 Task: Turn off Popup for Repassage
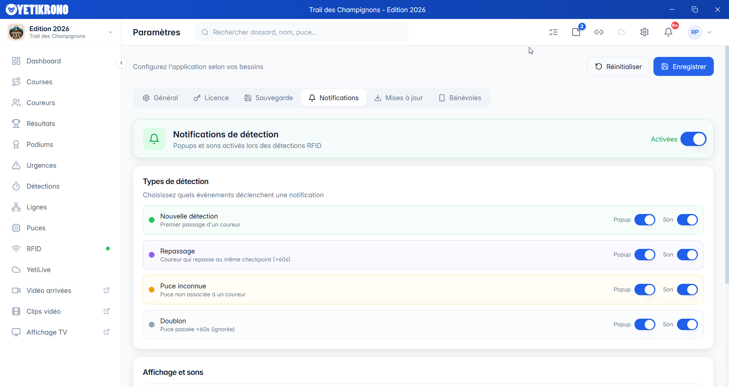645,255
